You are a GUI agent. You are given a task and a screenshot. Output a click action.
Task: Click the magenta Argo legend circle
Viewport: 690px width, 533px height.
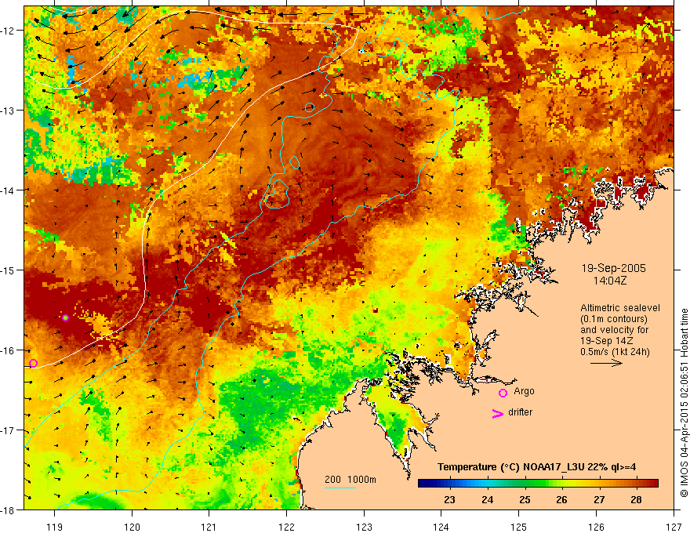point(503,393)
